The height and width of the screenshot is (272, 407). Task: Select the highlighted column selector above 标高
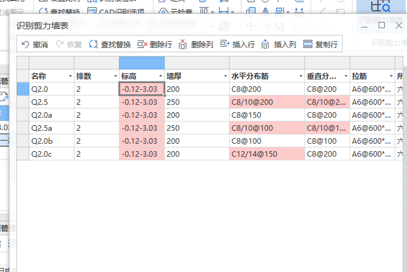(142, 63)
